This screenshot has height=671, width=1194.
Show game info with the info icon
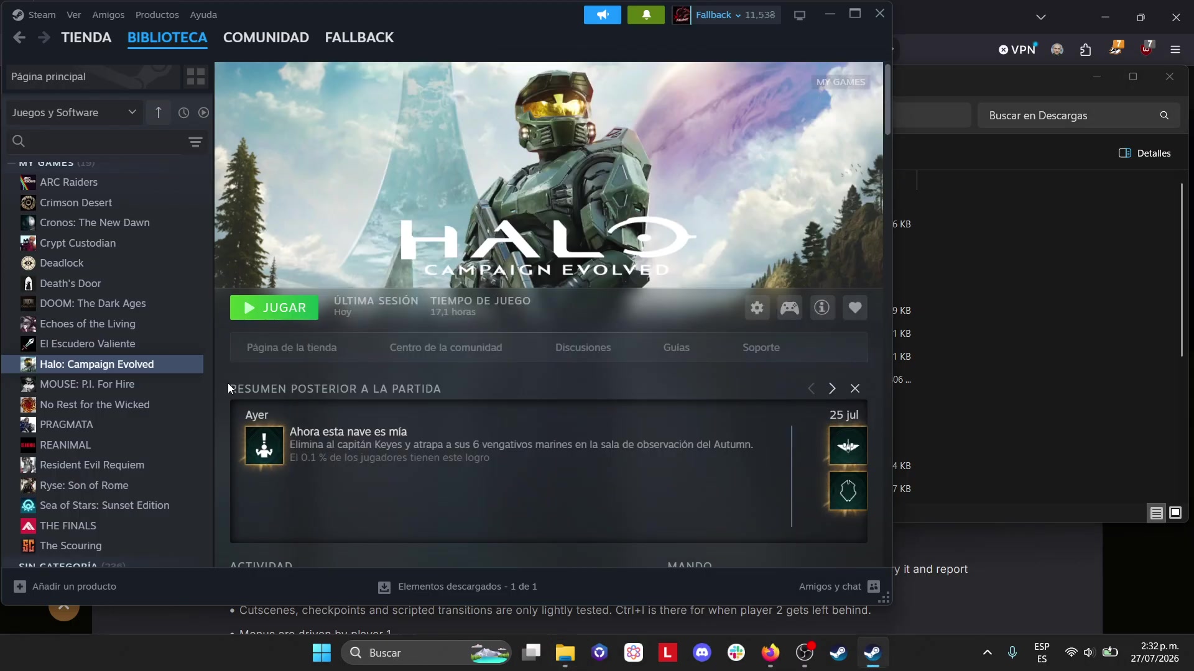(x=822, y=308)
